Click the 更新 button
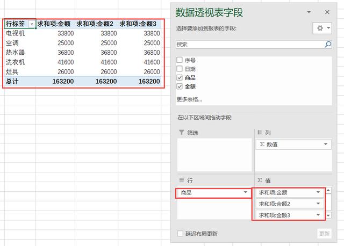The image size is (344, 246). (324, 234)
